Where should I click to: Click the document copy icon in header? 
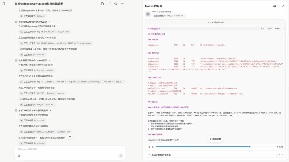tap(102, 4)
